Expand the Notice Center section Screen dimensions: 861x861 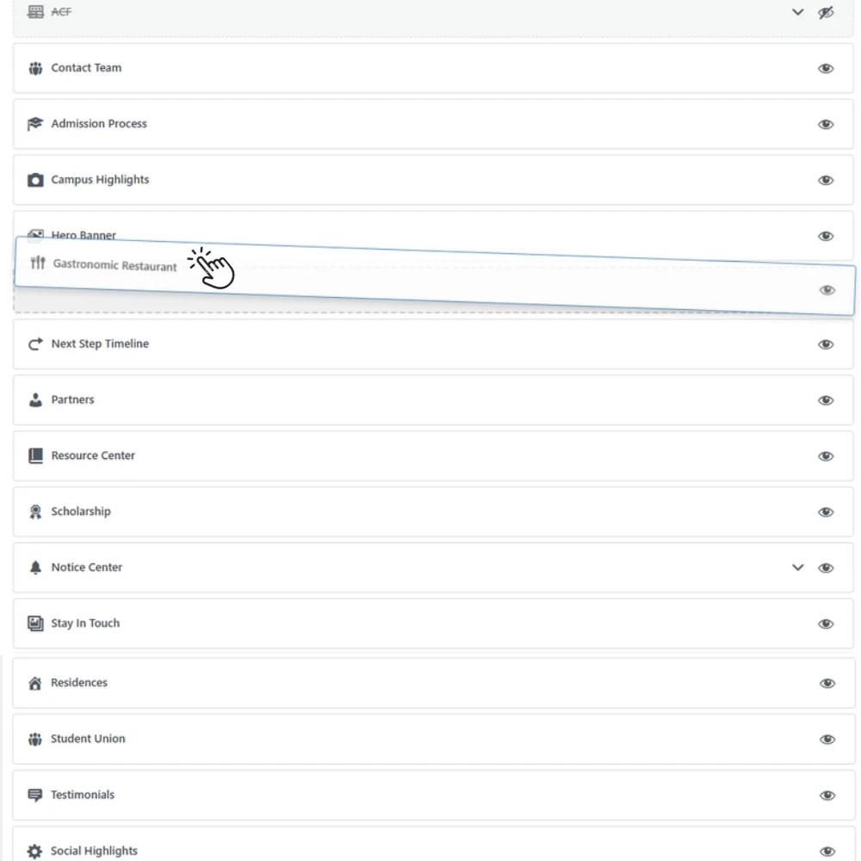(x=797, y=567)
